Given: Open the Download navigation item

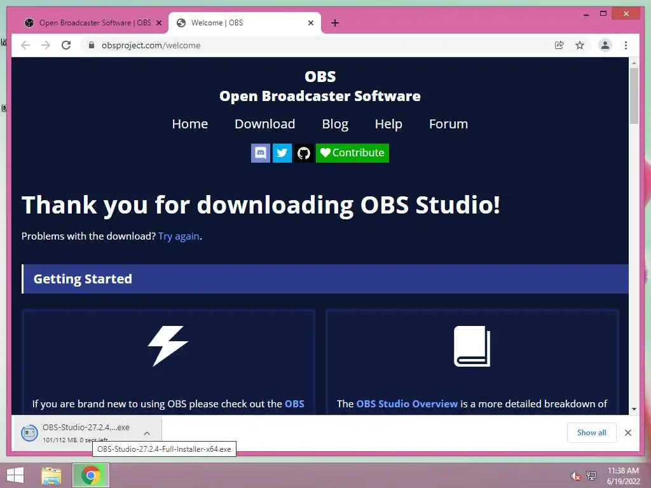Looking at the screenshot, I should pyautogui.click(x=265, y=124).
